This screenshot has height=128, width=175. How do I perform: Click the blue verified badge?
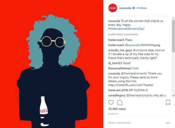(134, 8)
